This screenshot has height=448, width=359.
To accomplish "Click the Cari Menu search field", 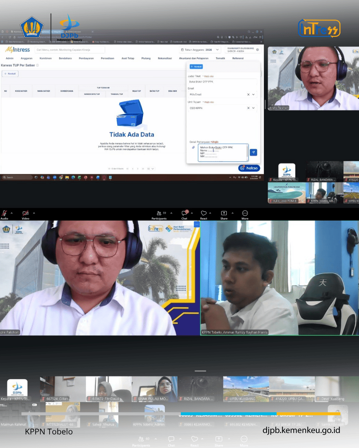I will (70, 50).
